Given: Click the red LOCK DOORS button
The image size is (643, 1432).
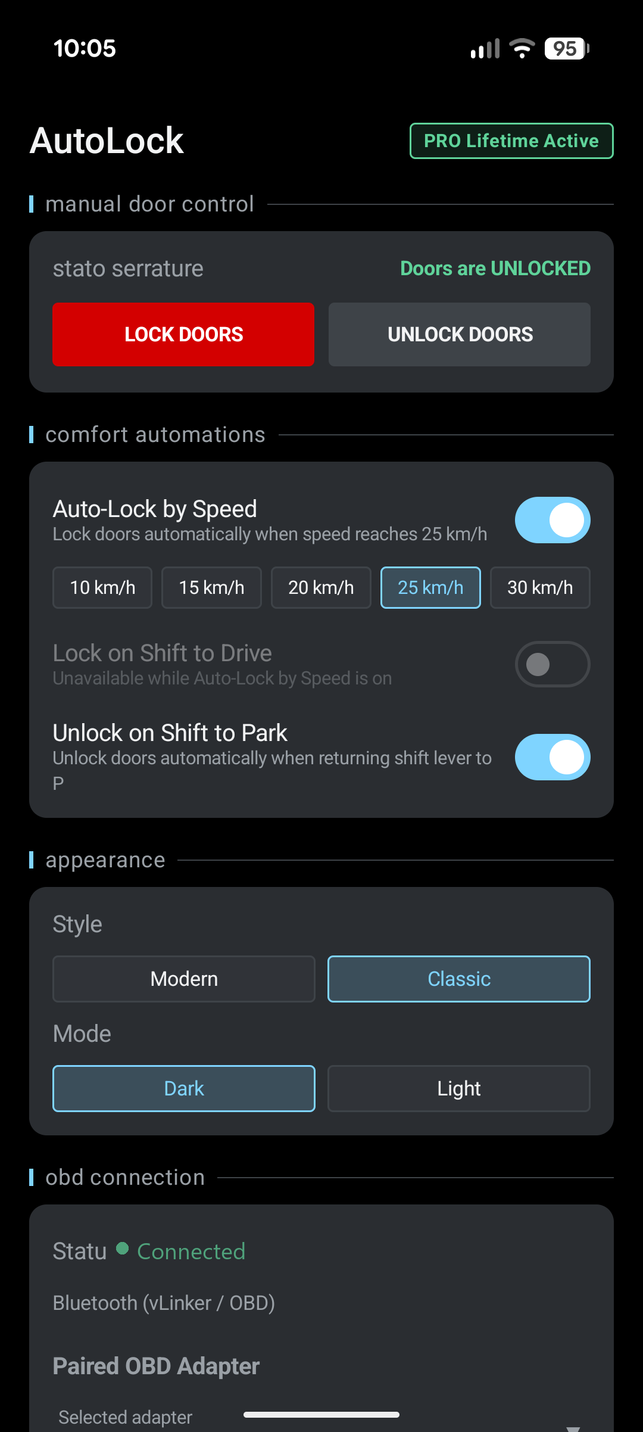Looking at the screenshot, I should [183, 334].
